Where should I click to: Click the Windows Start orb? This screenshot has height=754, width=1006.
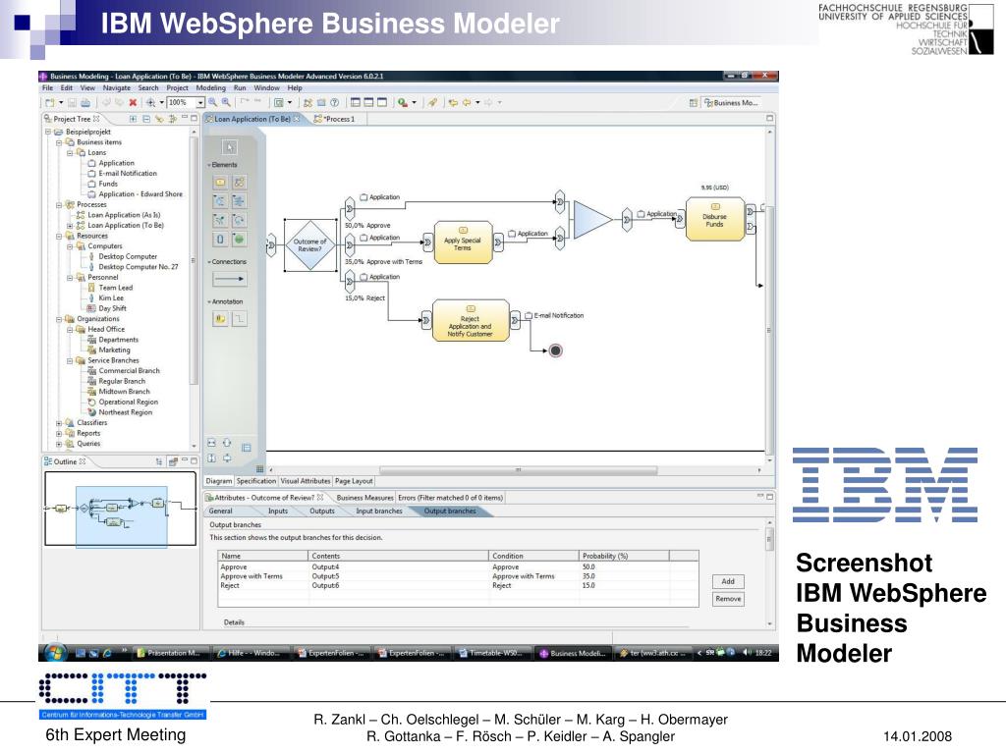pyautogui.click(x=56, y=652)
